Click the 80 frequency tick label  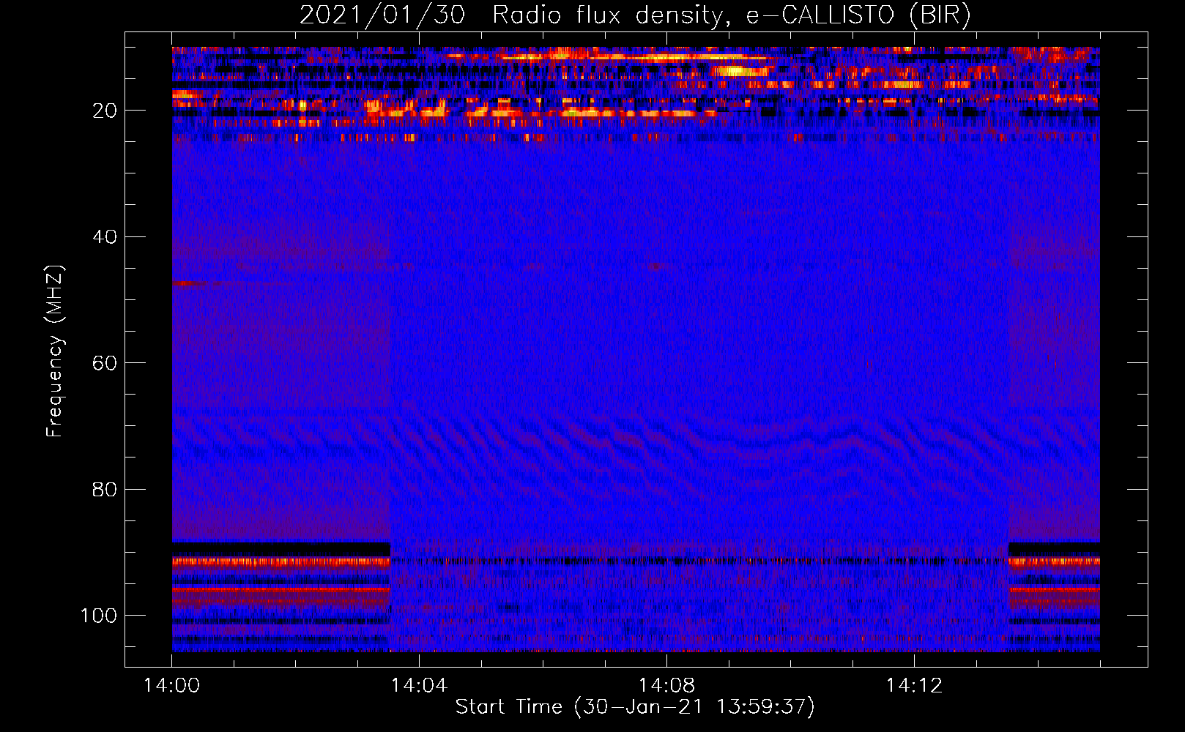point(105,489)
